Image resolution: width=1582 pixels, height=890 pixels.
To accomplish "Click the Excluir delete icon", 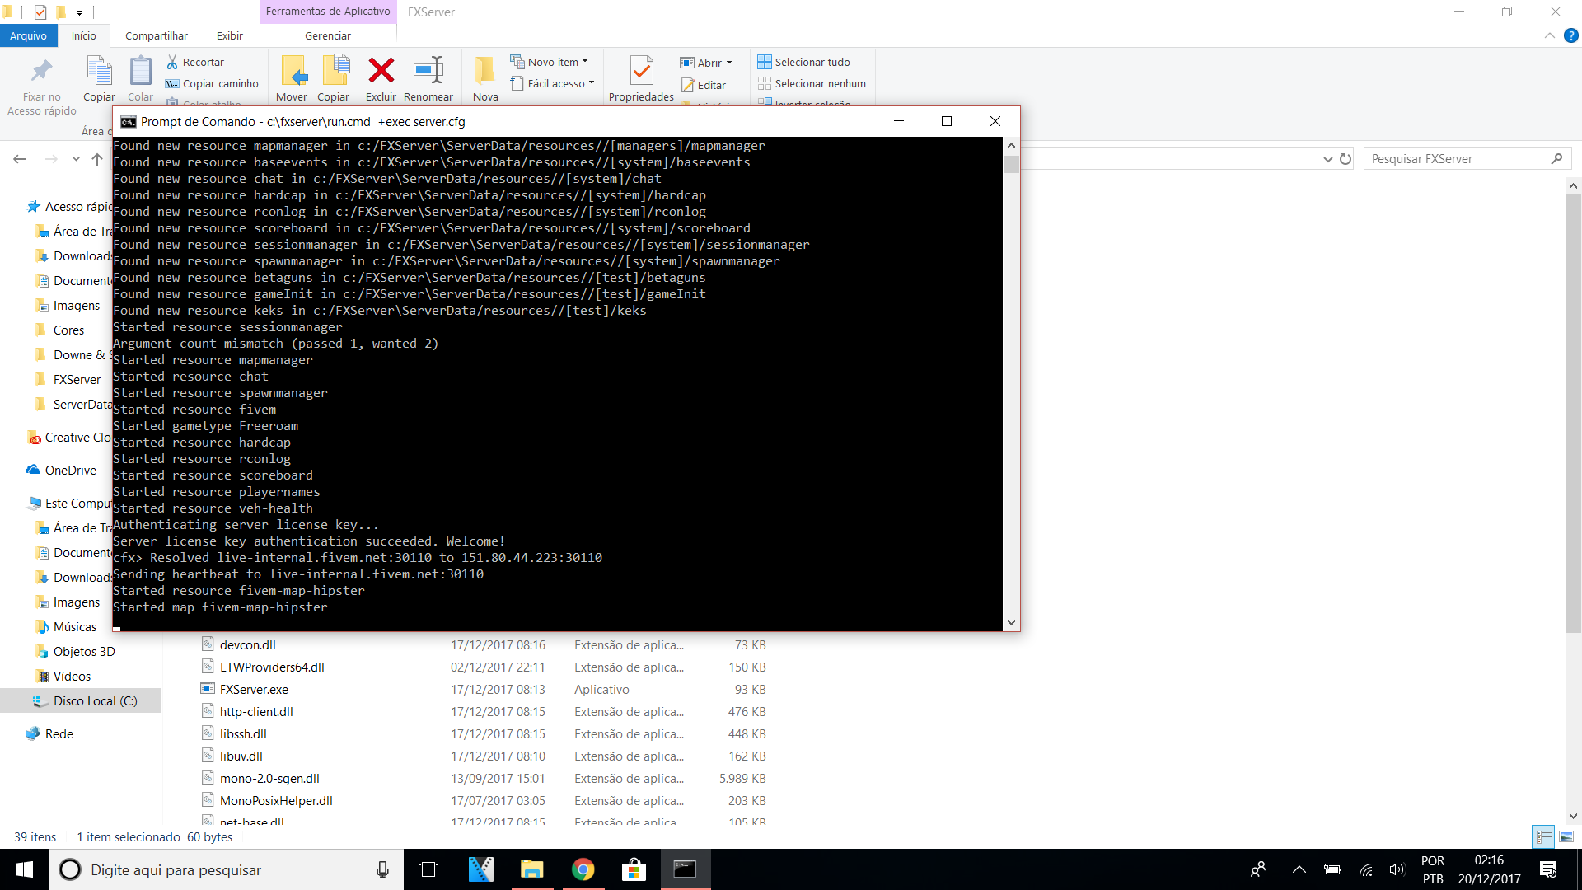I will (x=381, y=72).
